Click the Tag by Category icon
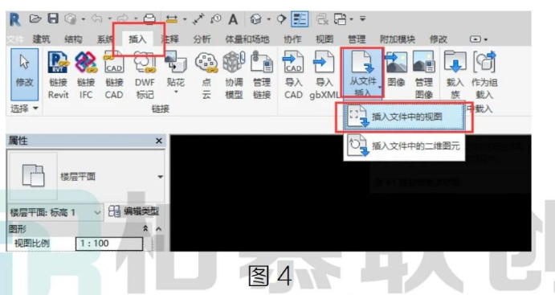 pyautogui.click(x=215, y=18)
